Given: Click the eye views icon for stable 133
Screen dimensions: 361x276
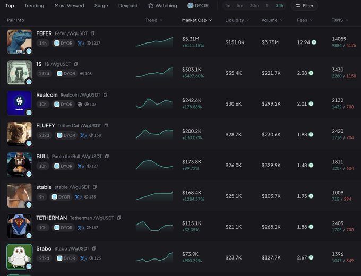Looking at the screenshot, I should pos(87,197).
